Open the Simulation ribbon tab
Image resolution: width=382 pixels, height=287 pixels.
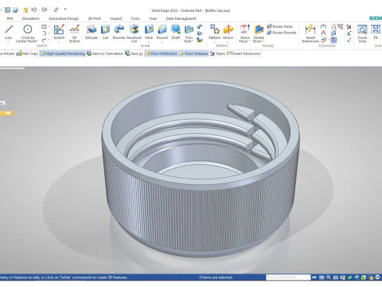pyautogui.click(x=31, y=18)
